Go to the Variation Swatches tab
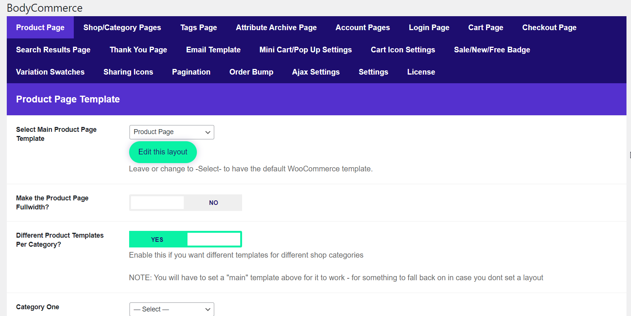Viewport: 631px width, 316px height. pos(50,72)
